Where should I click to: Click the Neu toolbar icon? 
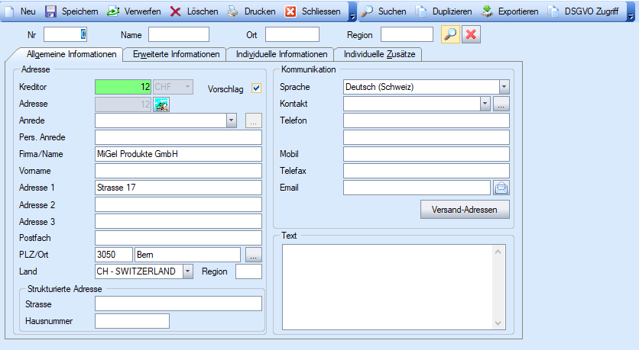coord(11,11)
